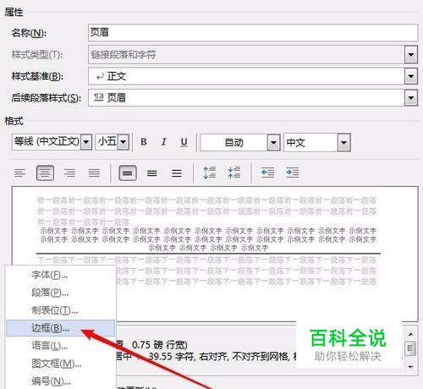Choose 制表位(T)... from format menu
The width and height of the screenshot is (423, 389).
click(x=61, y=310)
